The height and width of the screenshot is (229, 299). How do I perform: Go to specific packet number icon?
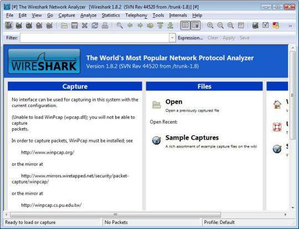pos(150,26)
